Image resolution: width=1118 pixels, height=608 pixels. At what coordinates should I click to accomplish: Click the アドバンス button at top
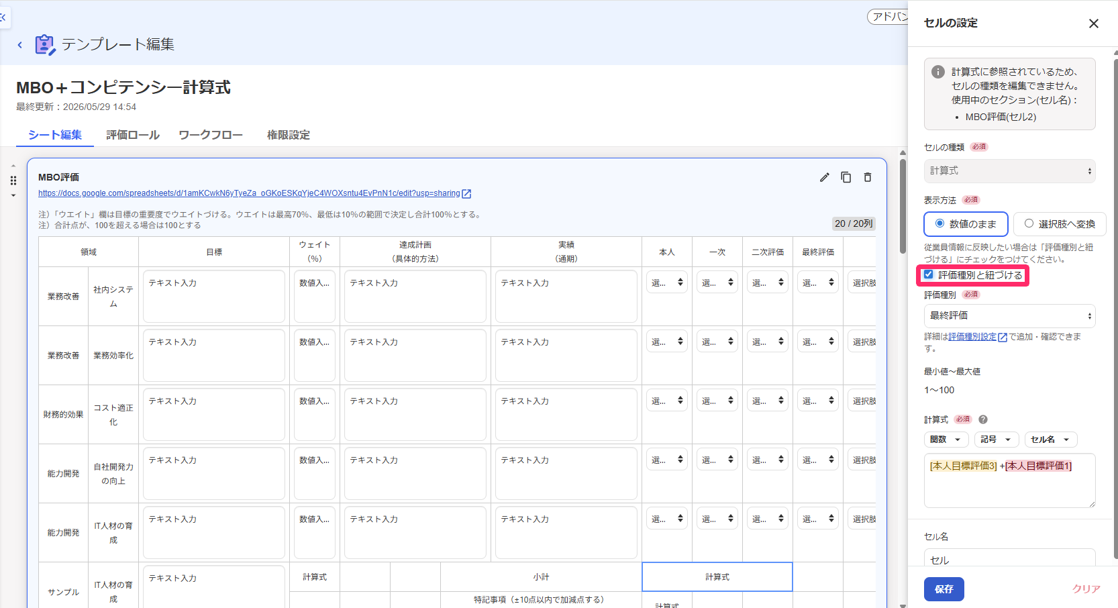click(888, 17)
